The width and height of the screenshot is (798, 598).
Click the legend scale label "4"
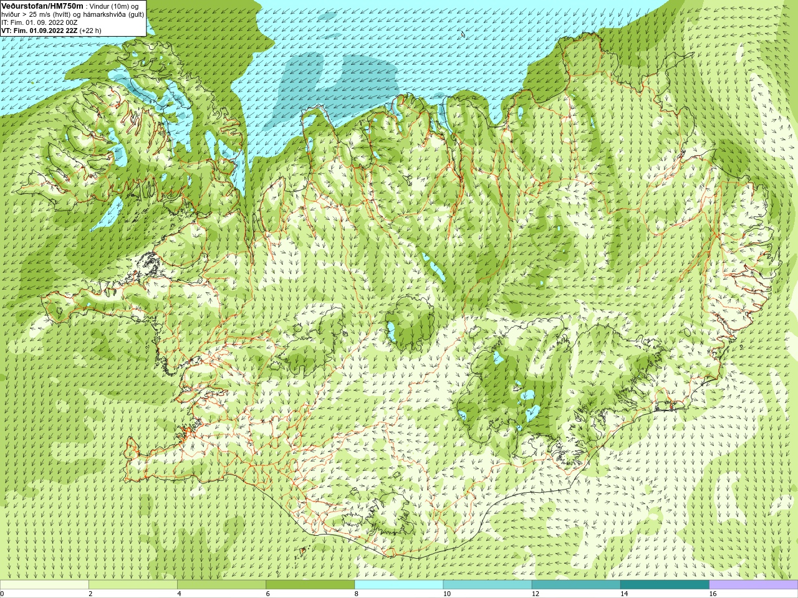tap(179, 594)
